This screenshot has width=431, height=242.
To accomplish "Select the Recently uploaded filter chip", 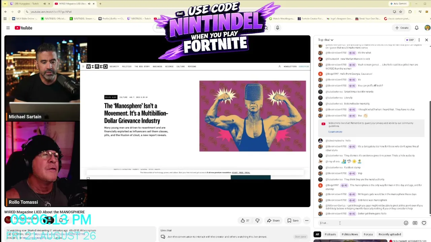I will (390, 234).
